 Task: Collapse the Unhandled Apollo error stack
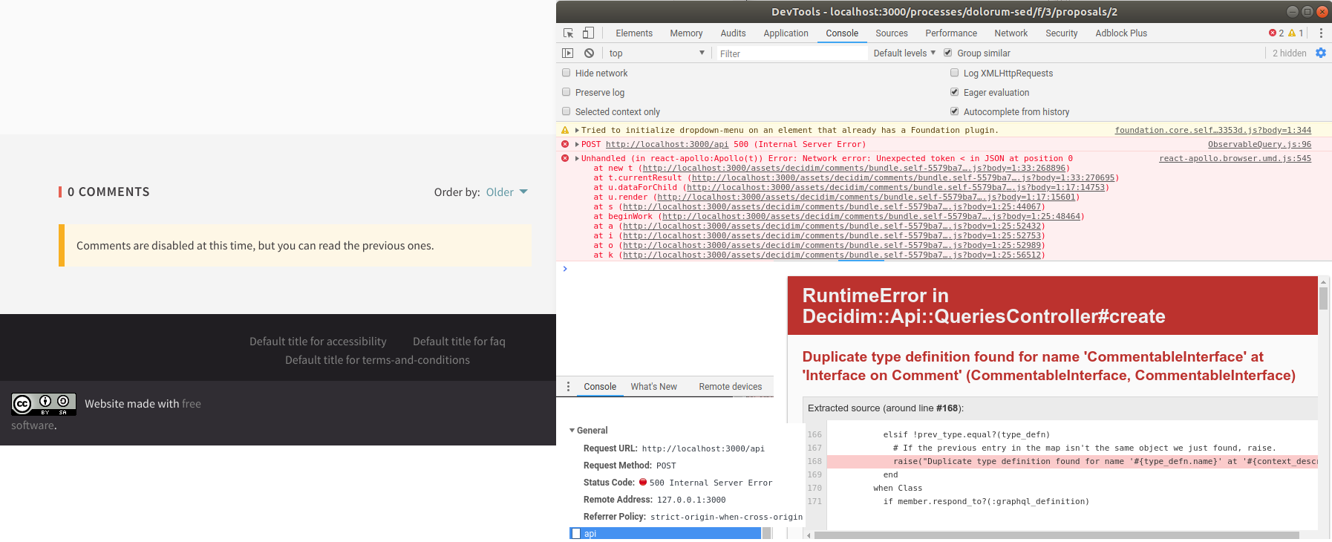click(x=577, y=158)
